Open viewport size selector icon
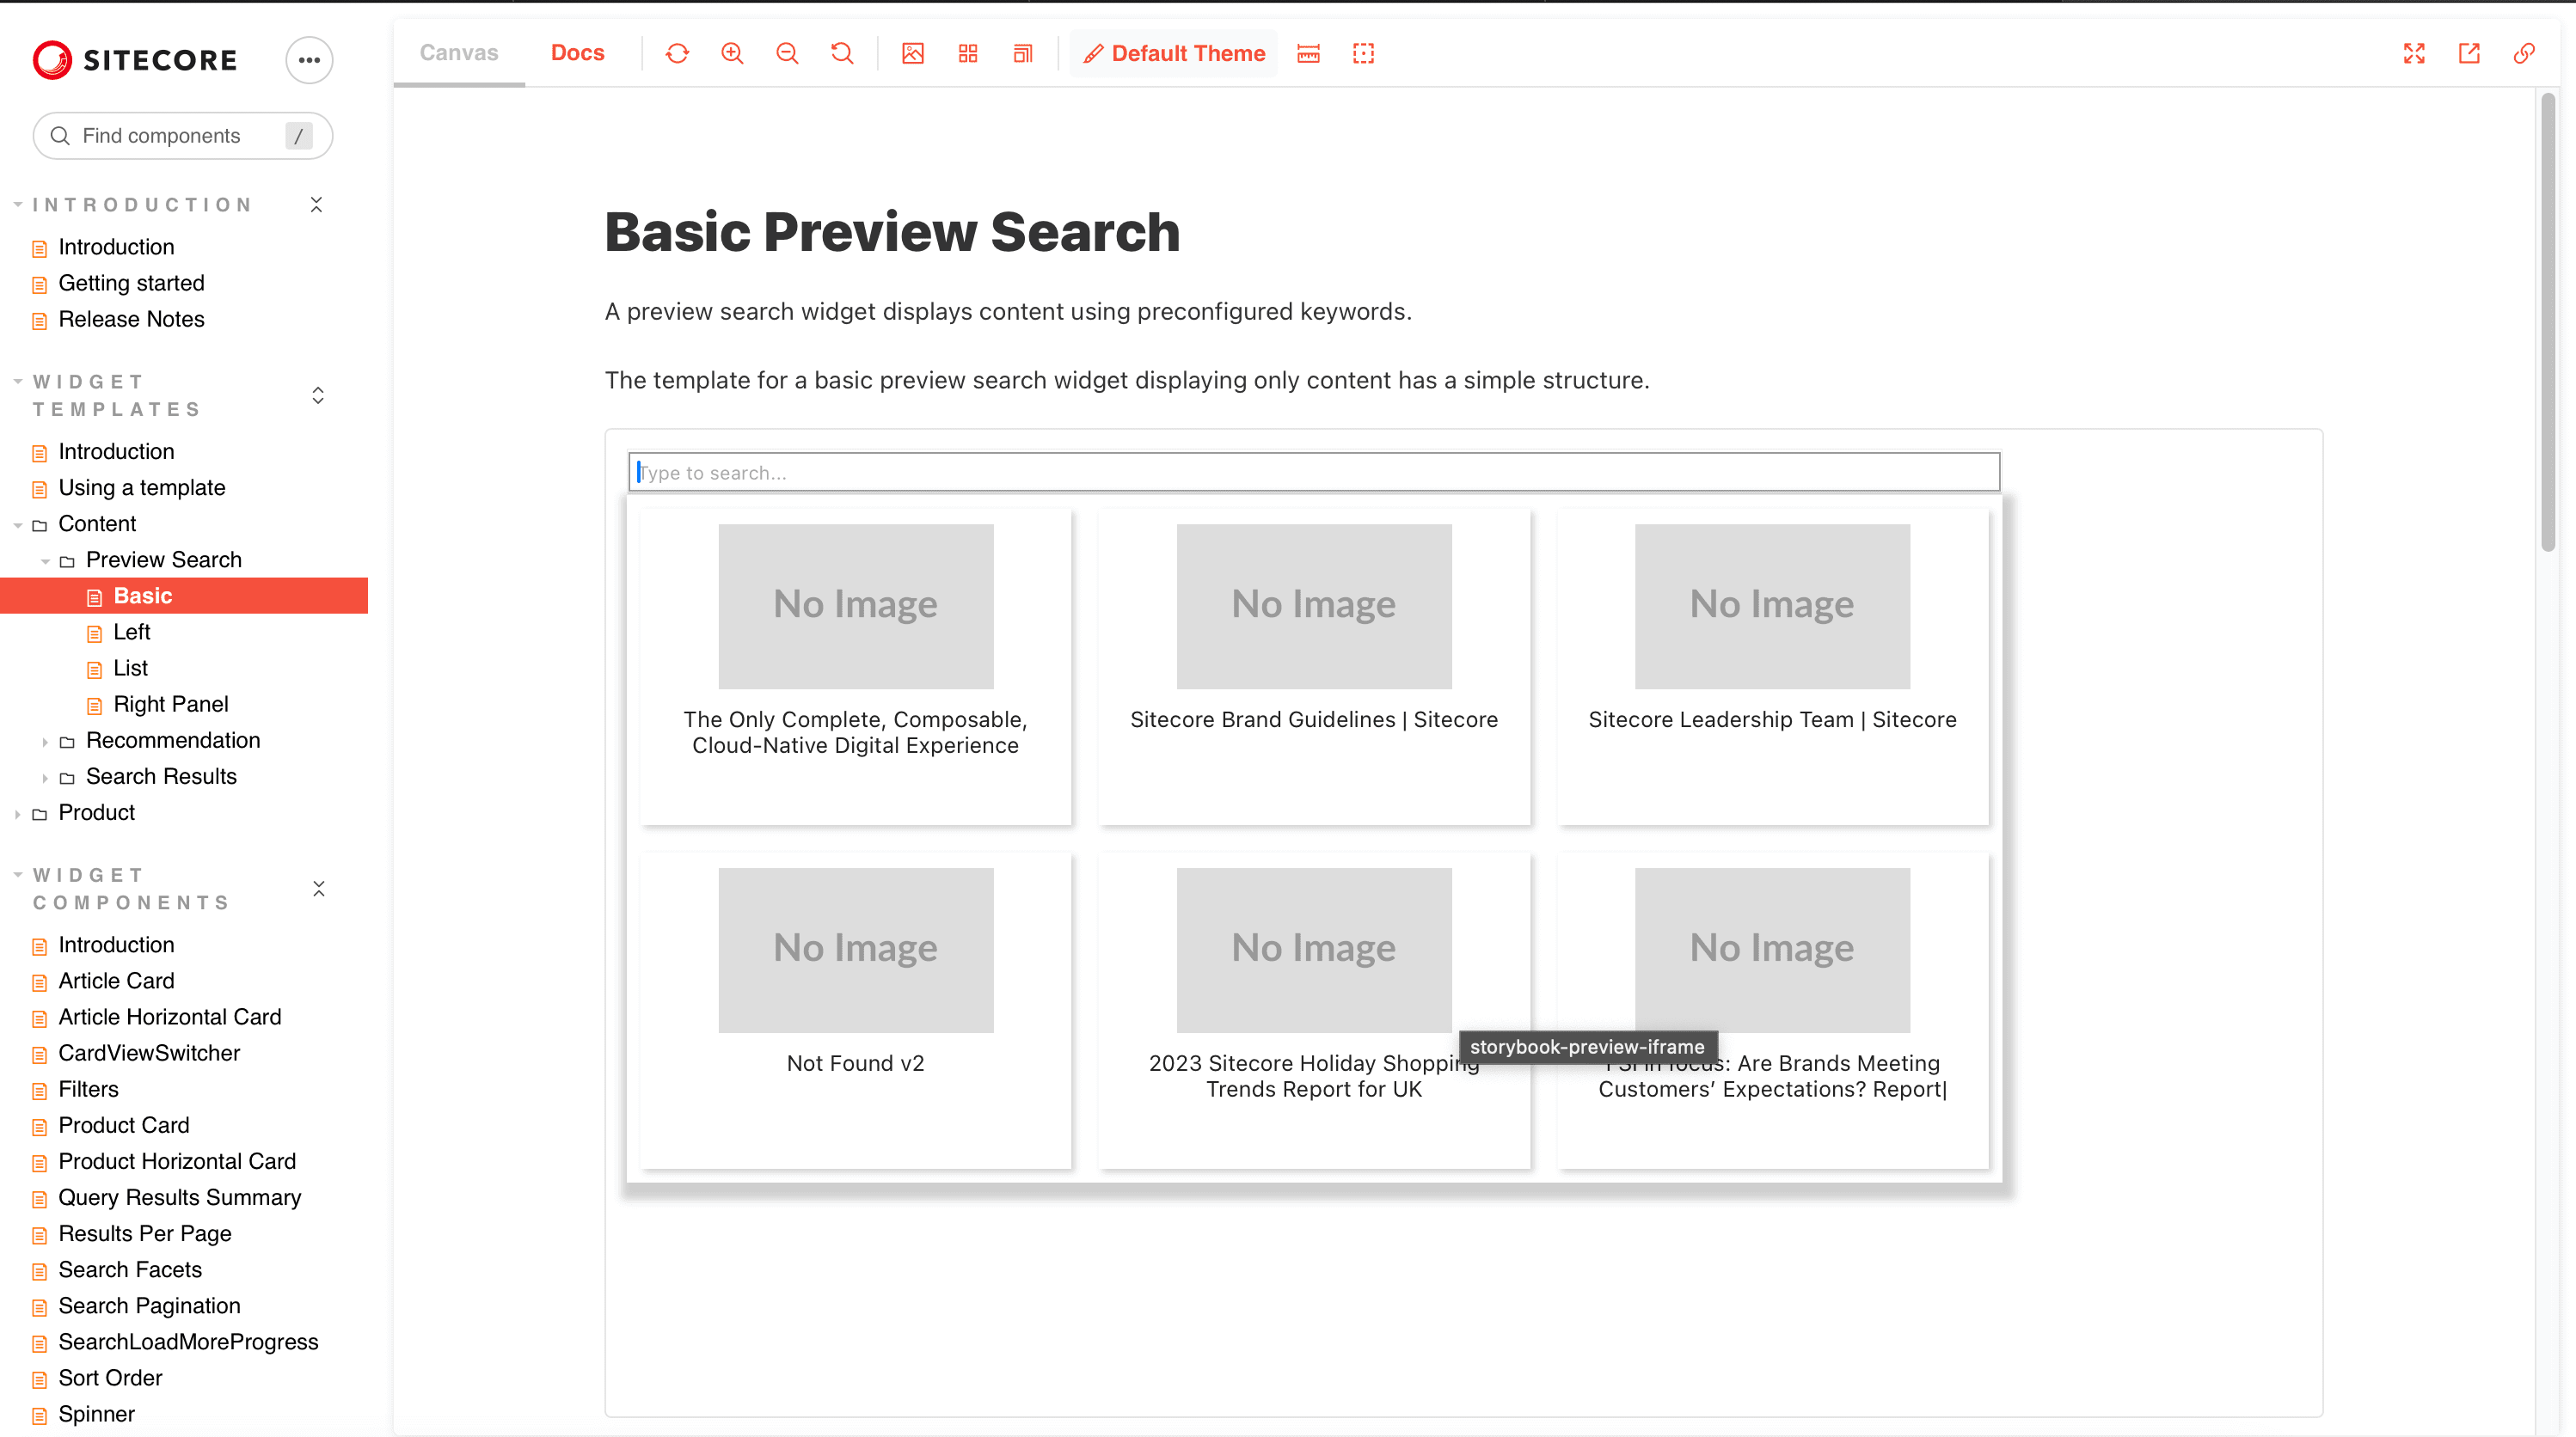The width and height of the screenshot is (2576, 1437). pos(1022,53)
